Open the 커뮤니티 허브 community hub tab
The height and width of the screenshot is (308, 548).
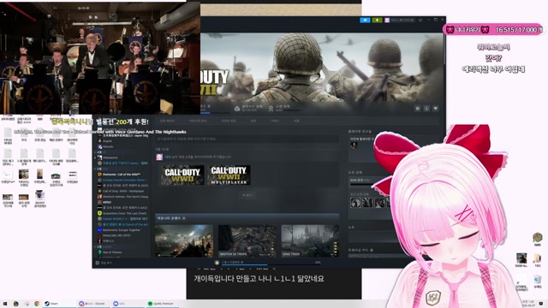(x=198, y=121)
